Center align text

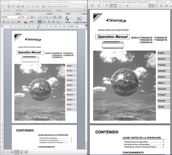point(44,21)
